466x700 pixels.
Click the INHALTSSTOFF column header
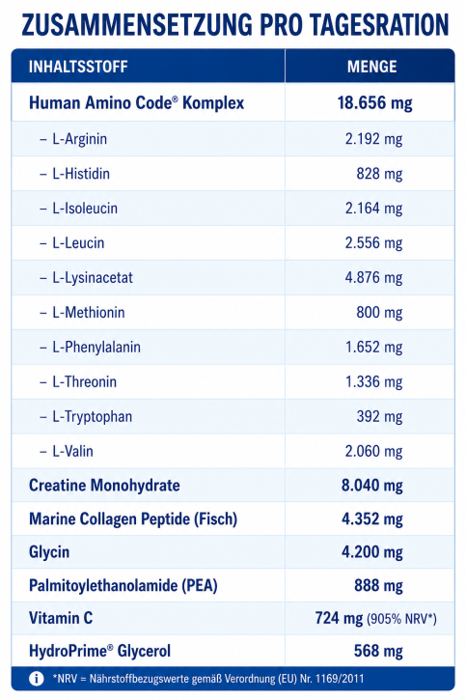[x=78, y=67]
